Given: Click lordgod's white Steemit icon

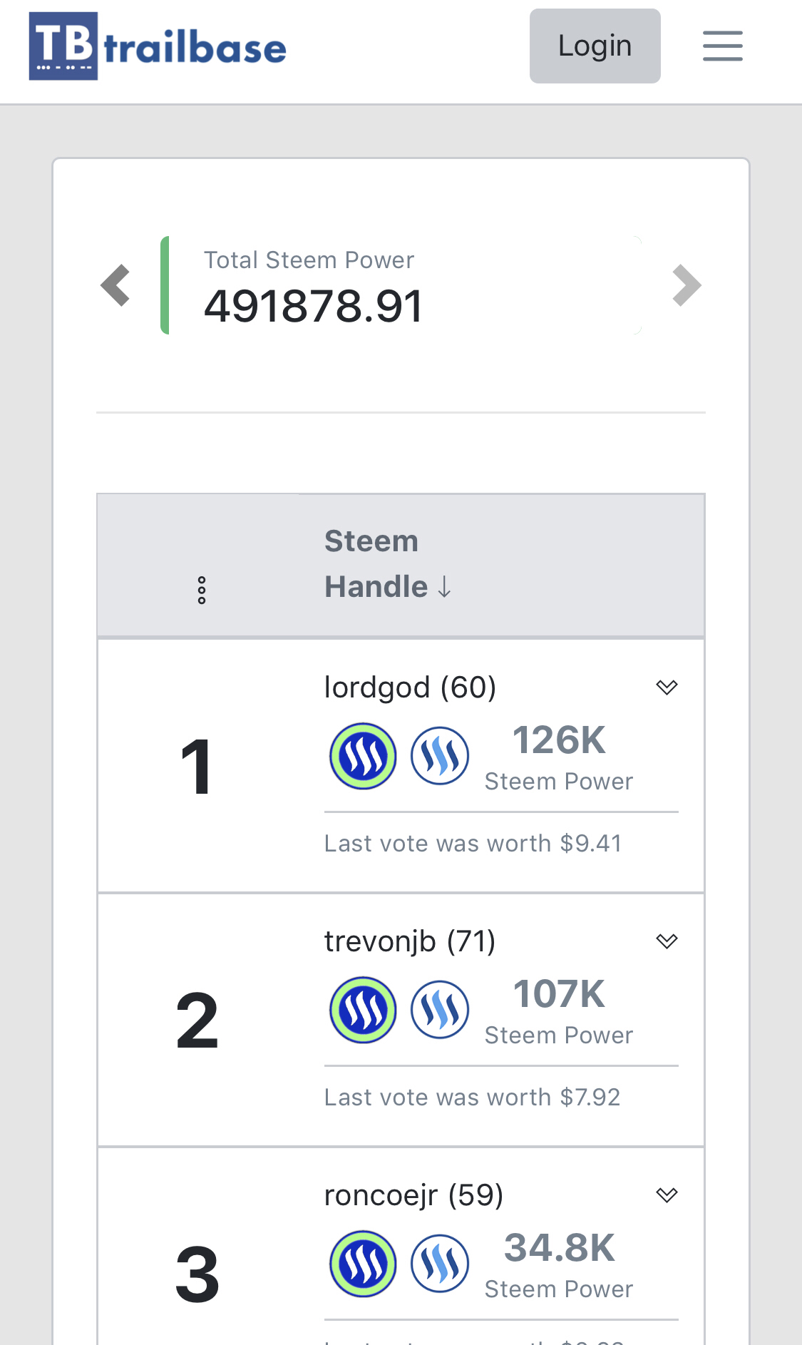Looking at the screenshot, I should (x=440, y=756).
